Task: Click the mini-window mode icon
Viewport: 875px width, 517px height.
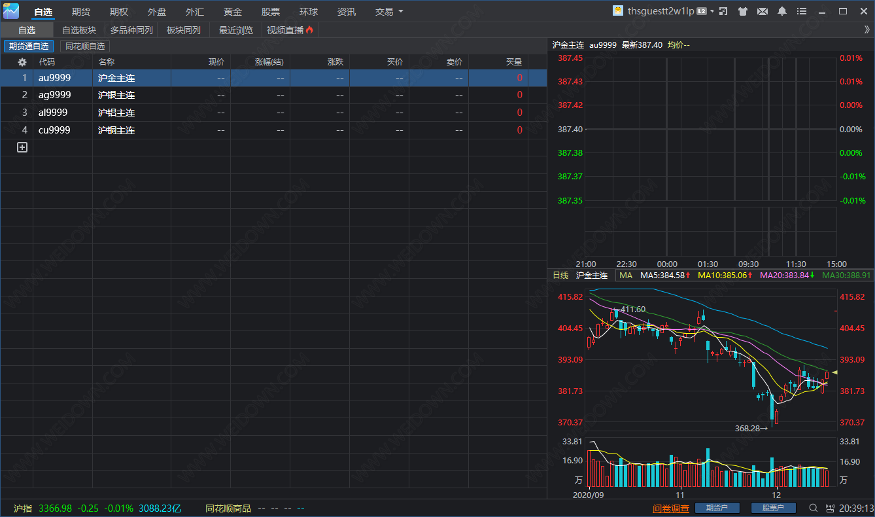Action: 723,11
